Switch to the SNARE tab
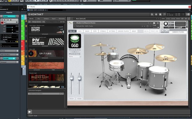 [x=87, y=31]
